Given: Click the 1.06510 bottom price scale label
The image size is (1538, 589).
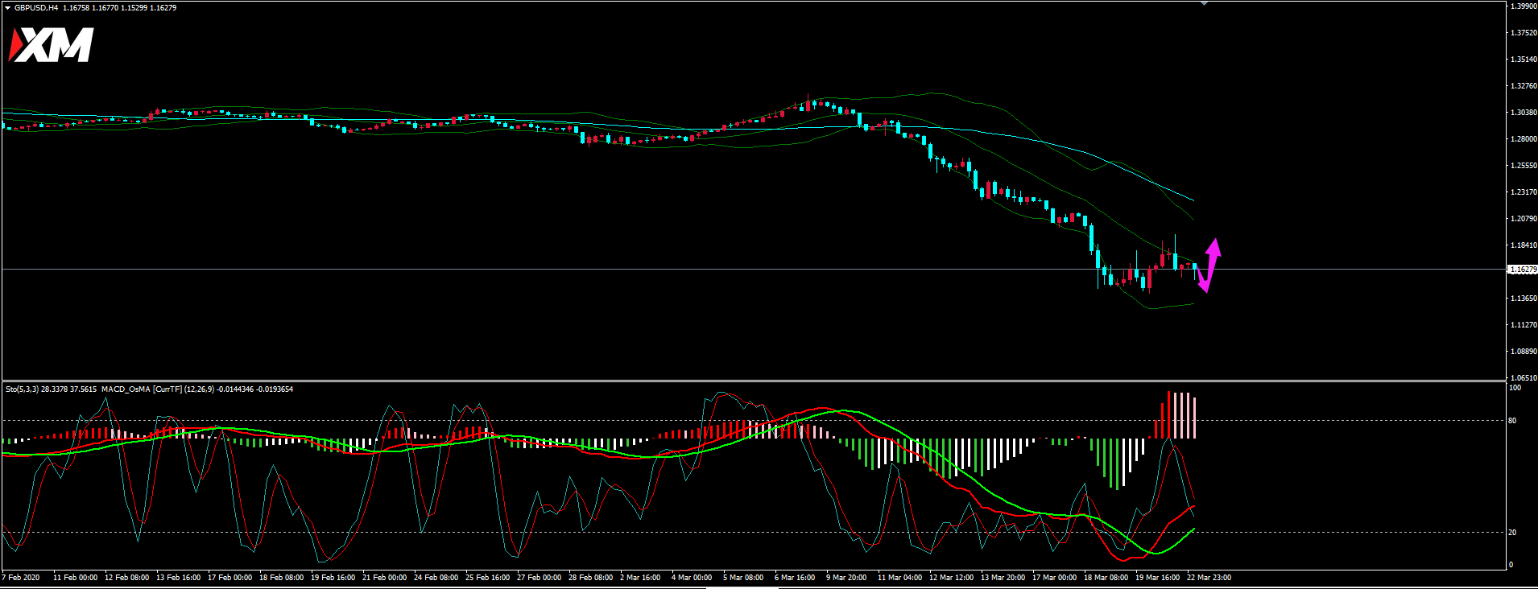Looking at the screenshot, I should pyautogui.click(x=1524, y=377).
